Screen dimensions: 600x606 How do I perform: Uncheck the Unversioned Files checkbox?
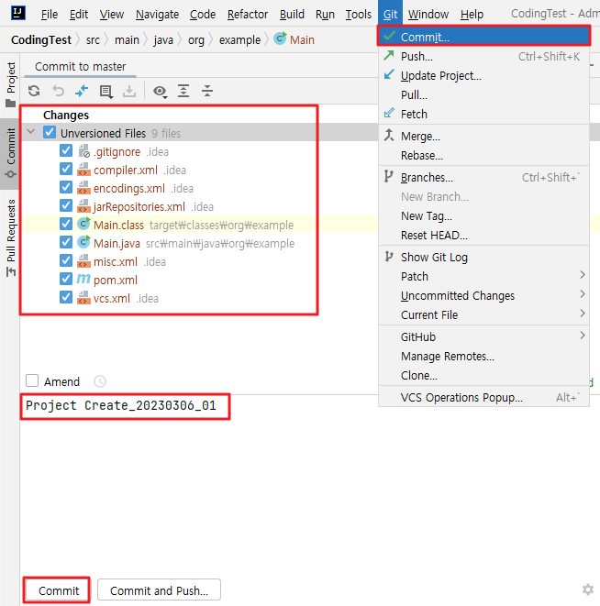point(50,132)
